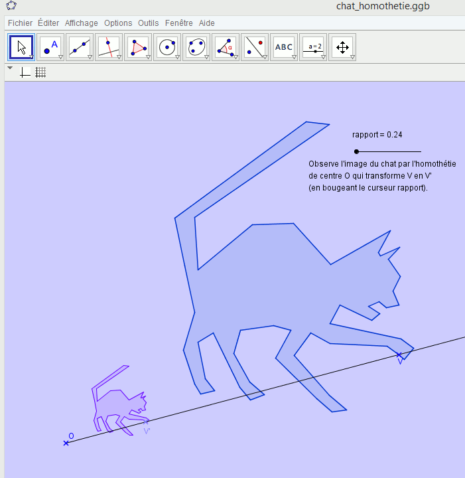Select point V' on small cat
The image size is (465, 478).
tap(146, 422)
